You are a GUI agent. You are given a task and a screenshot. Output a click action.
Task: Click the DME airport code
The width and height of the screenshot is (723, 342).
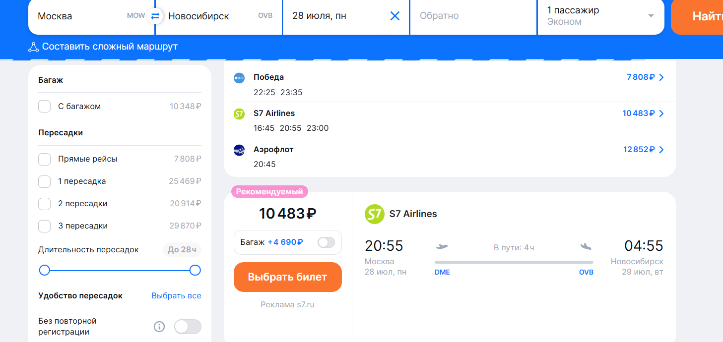(x=442, y=272)
